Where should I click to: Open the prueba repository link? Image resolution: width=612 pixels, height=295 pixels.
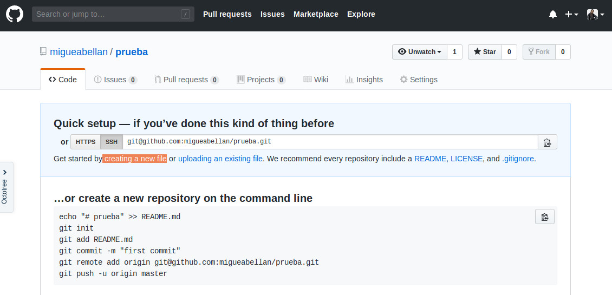pos(132,52)
